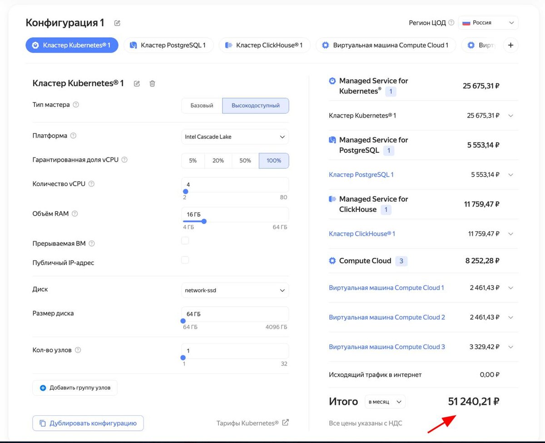Click copy icon in Дублировать конфигурацию button
Viewport: 545px width, 443px height.
[43, 423]
